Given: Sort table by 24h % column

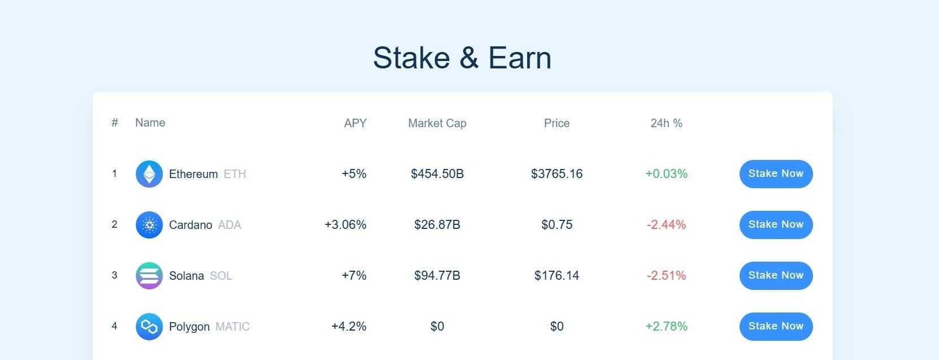Looking at the screenshot, I should (666, 123).
